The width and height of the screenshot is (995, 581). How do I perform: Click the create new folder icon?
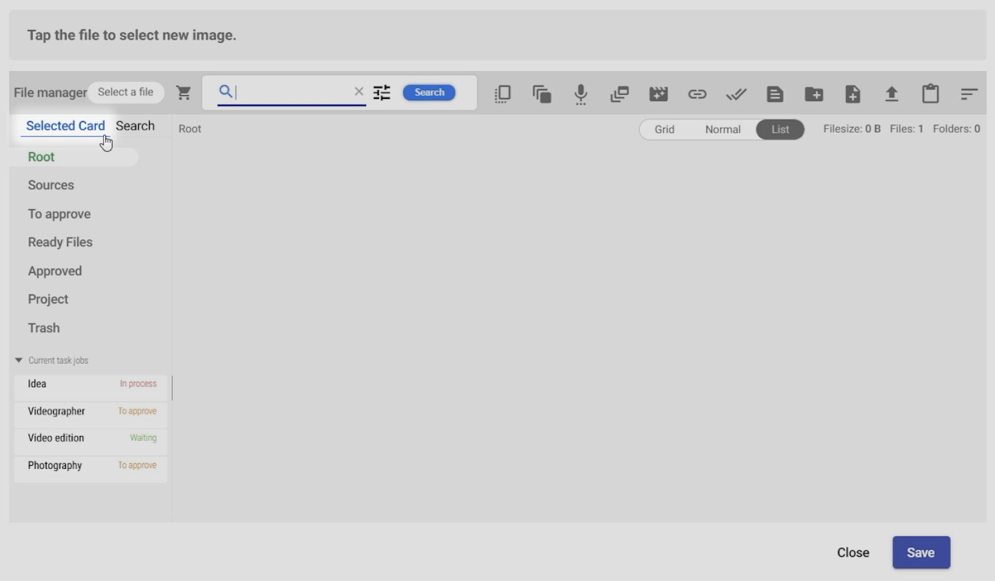(x=814, y=94)
